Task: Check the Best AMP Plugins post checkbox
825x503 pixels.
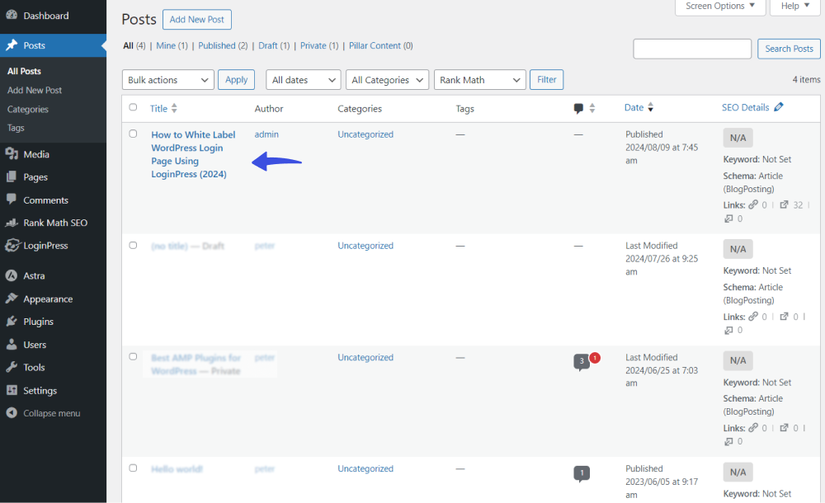Action: click(133, 356)
